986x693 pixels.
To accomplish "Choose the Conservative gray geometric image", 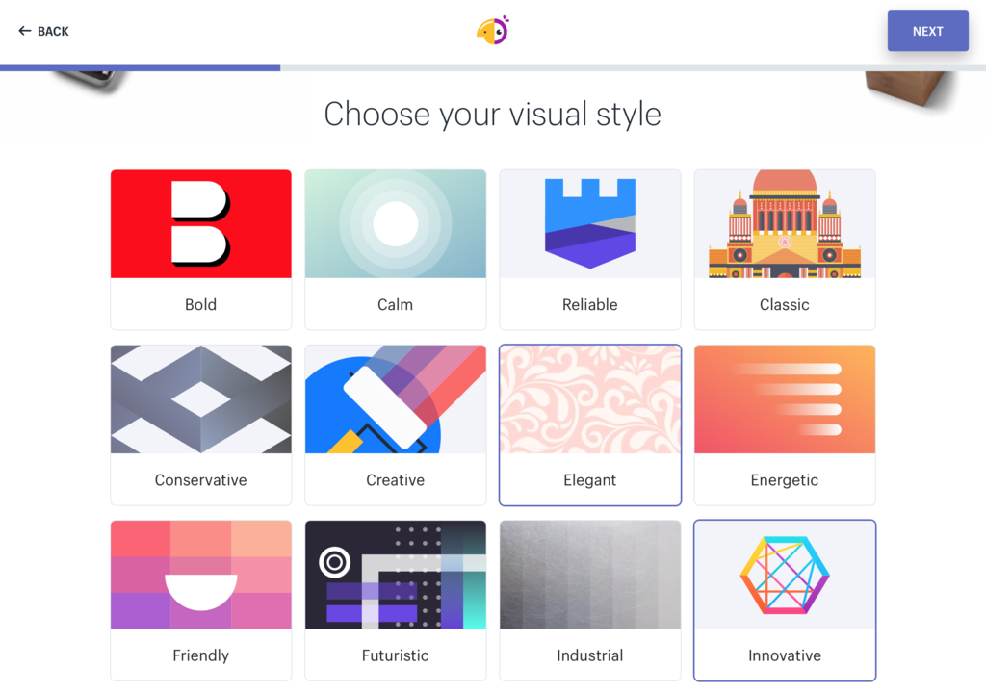I will (200, 399).
